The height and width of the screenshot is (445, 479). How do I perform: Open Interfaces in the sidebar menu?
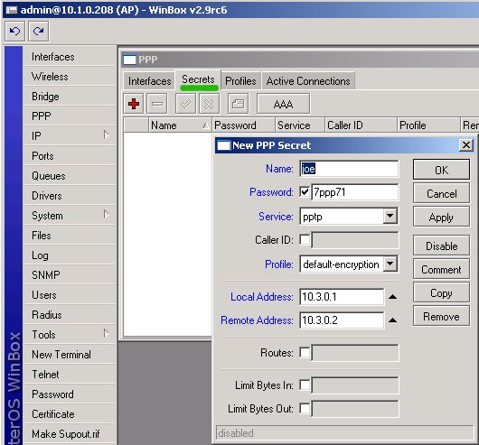[70, 57]
